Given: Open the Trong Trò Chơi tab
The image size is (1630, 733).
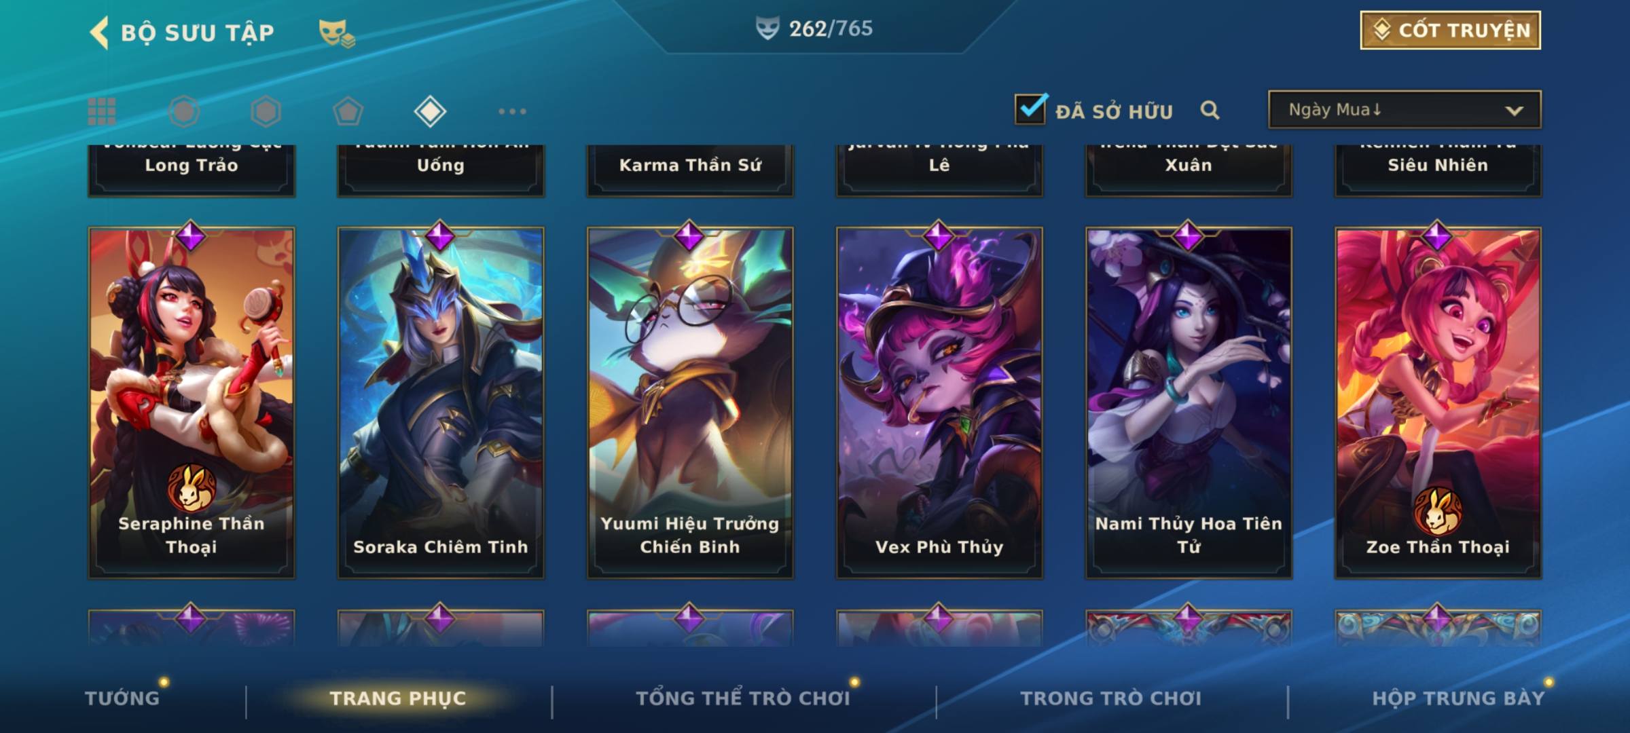Looking at the screenshot, I should pos(1110,698).
